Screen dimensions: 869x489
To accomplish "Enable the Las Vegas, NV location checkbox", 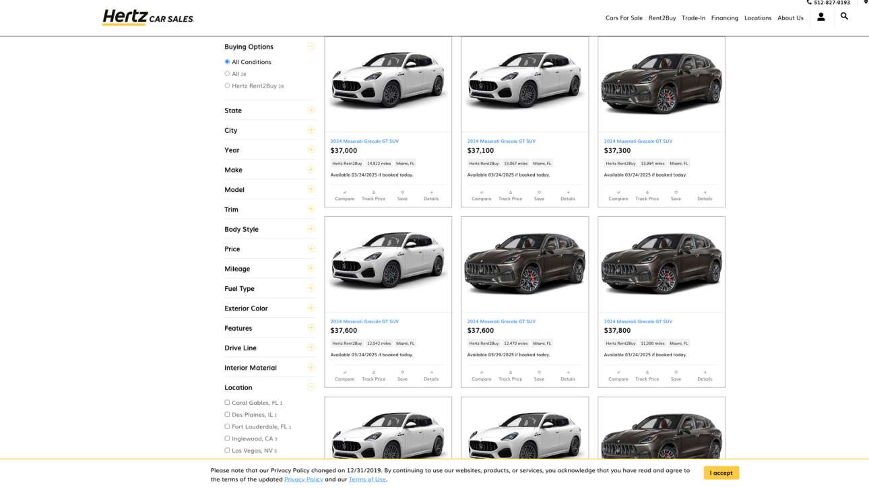I will point(227,450).
